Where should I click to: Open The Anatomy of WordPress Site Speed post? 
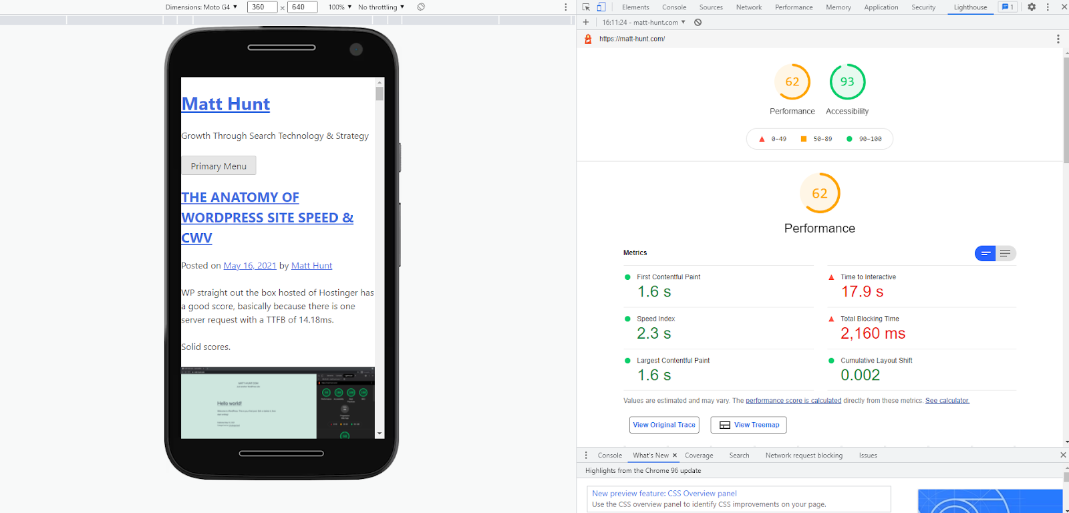[x=267, y=218]
